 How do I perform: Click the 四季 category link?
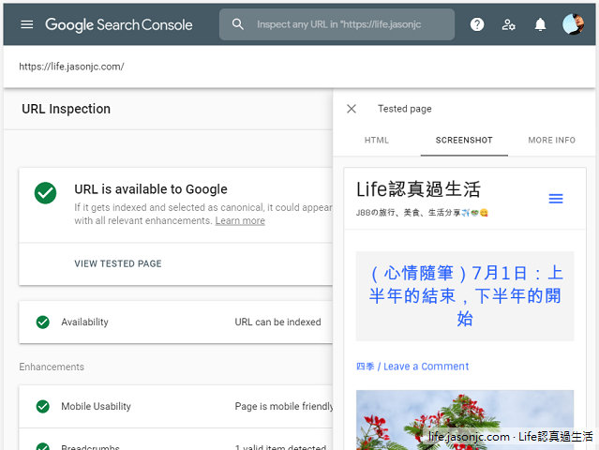tap(366, 367)
